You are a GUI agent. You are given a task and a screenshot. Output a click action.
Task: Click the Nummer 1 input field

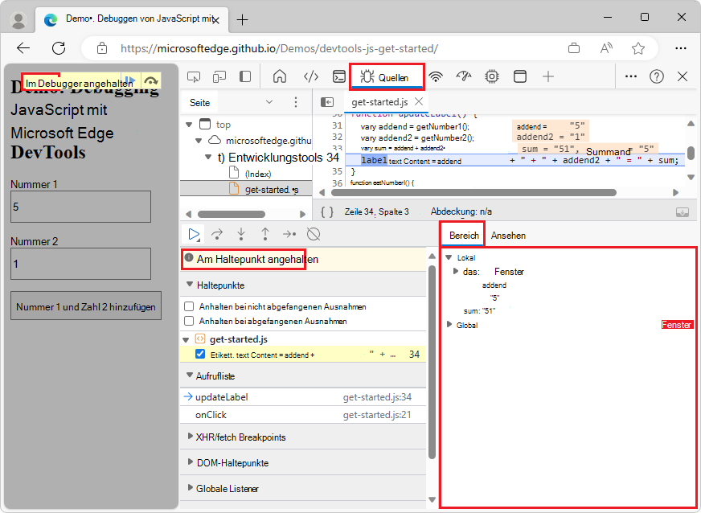pos(80,207)
